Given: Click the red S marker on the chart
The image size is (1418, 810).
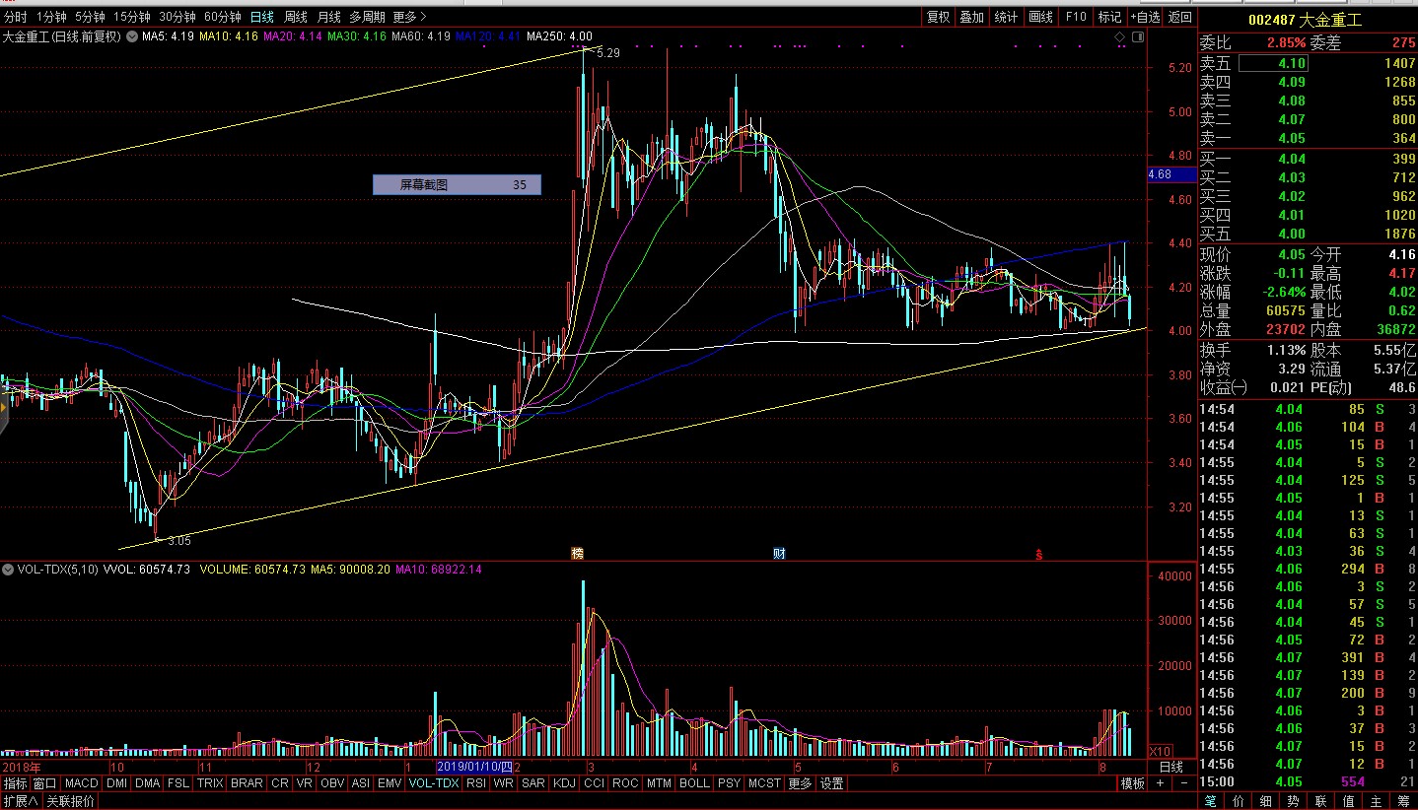Looking at the screenshot, I should (x=1038, y=555).
